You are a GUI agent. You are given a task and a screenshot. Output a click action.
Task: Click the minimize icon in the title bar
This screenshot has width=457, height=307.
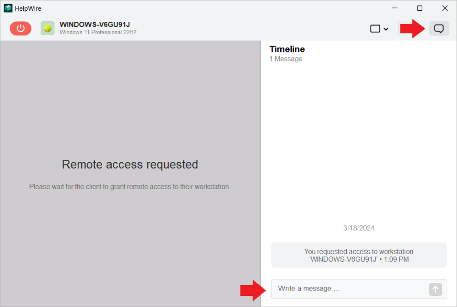tap(395, 8)
